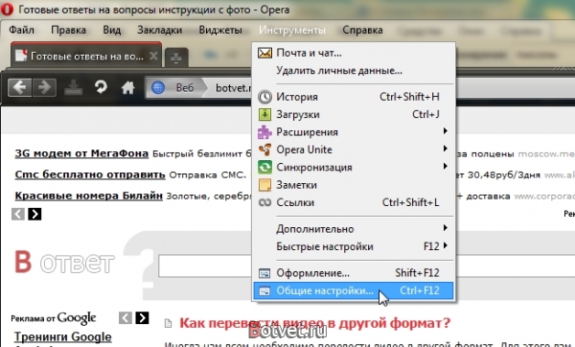This screenshot has height=347, width=575.
Task: Click the Заметки yellow note icon
Action: pos(264,185)
